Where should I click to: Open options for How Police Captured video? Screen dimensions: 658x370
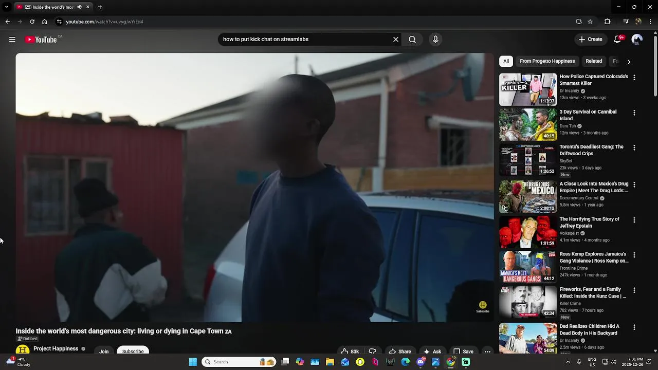(634, 77)
